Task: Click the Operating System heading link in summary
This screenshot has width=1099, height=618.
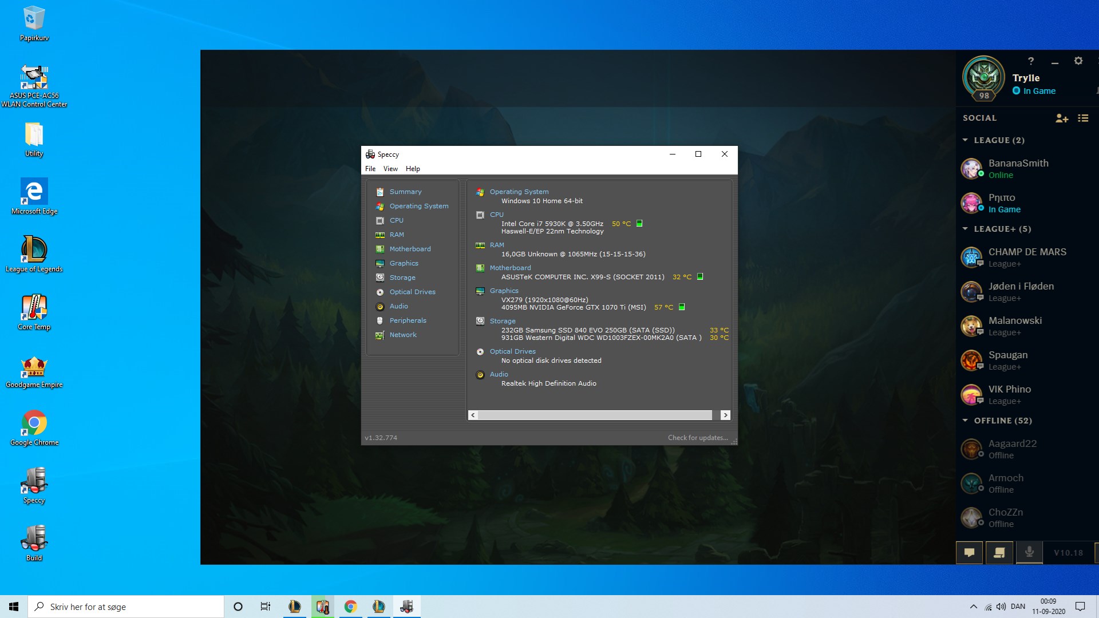Action: (519, 192)
